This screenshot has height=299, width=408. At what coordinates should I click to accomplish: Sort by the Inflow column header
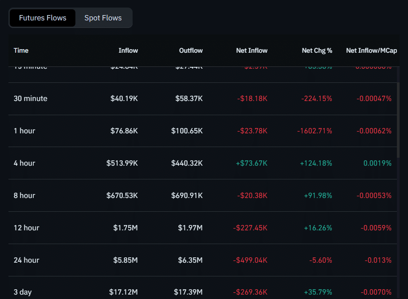click(128, 50)
